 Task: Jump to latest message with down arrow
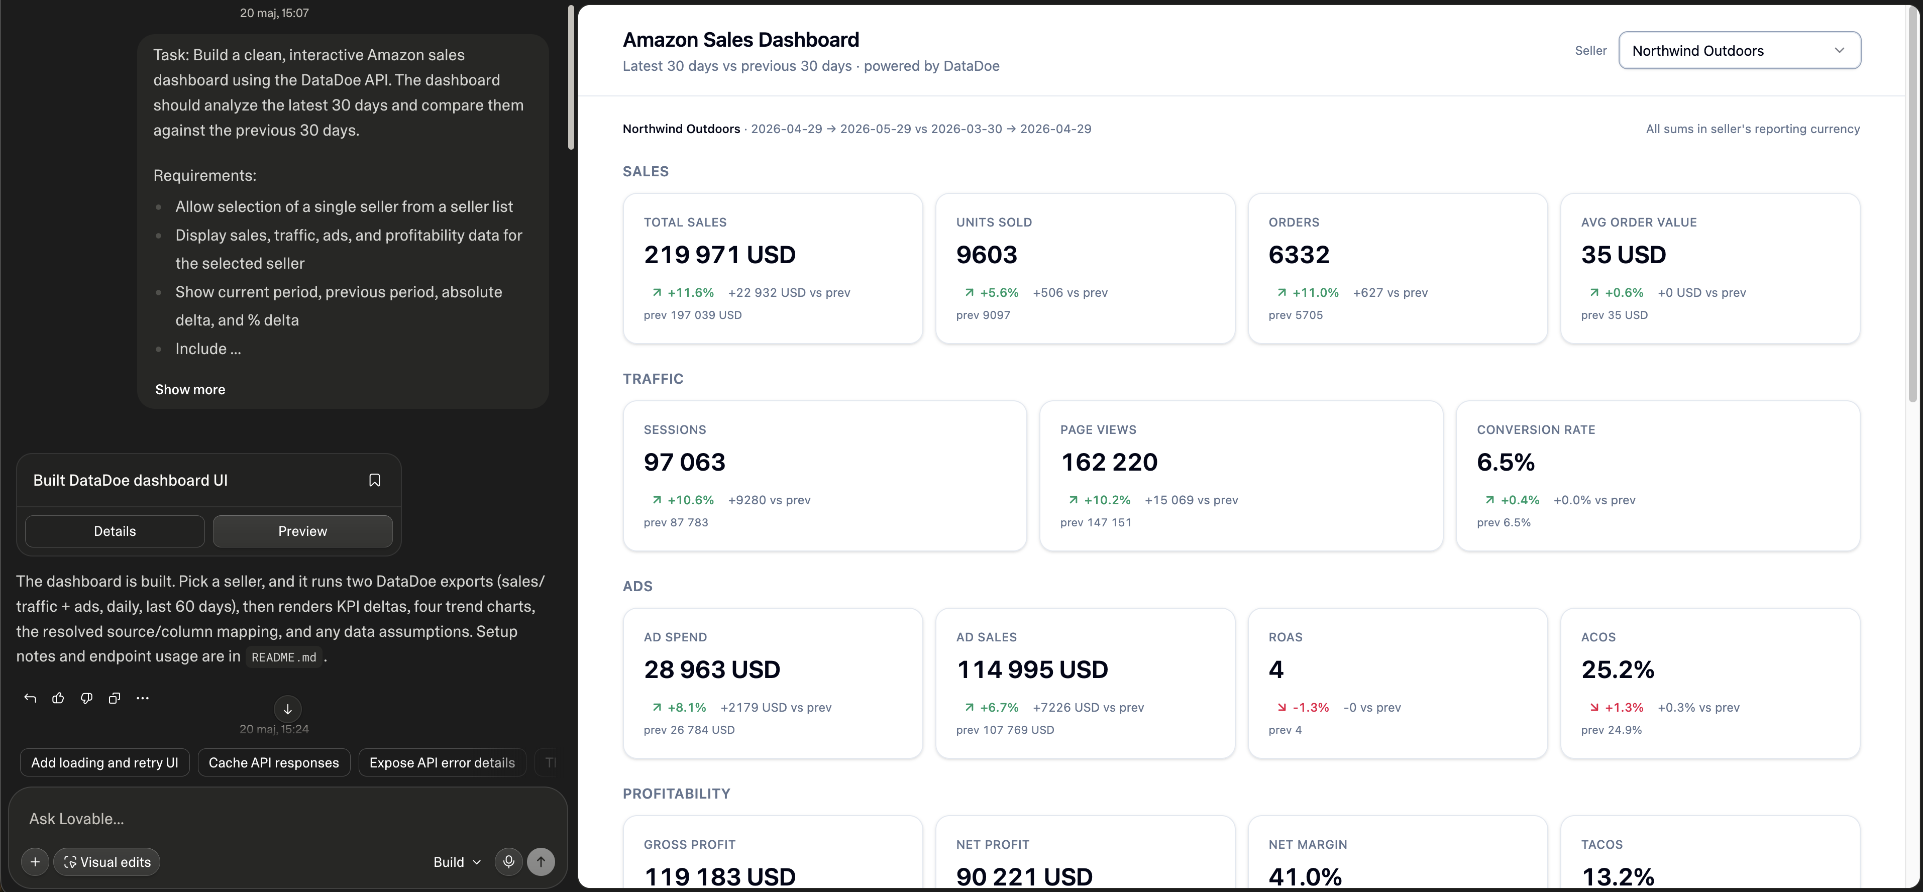point(287,709)
